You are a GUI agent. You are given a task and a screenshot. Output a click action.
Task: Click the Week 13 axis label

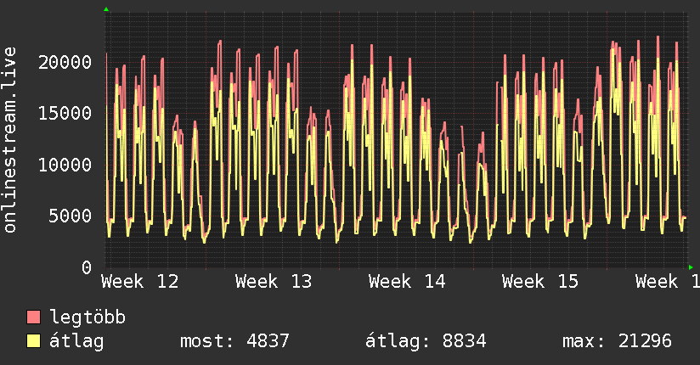[x=274, y=282]
